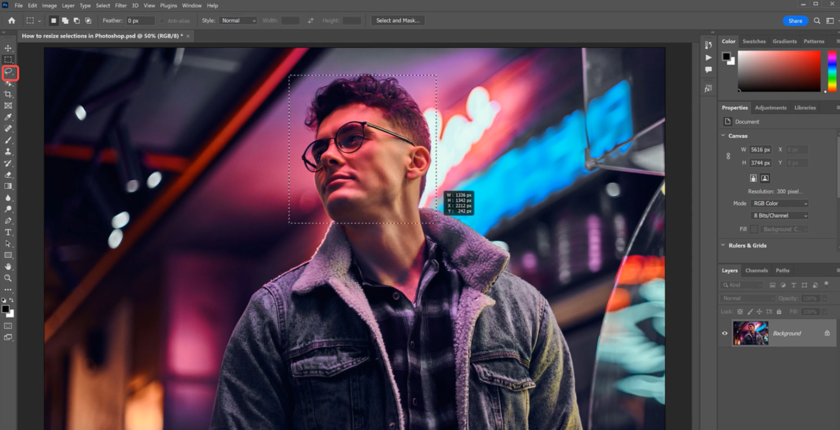Open the Filter menu
The width and height of the screenshot is (840, 430).
(120, 6)
